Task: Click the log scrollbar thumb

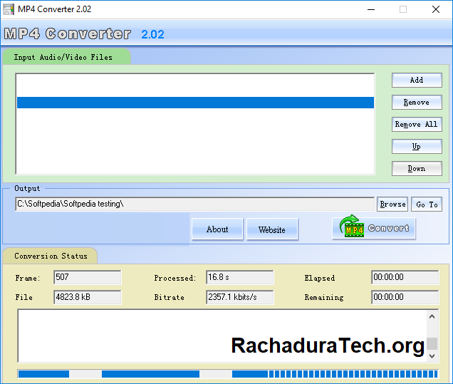Action: [432, 343]
